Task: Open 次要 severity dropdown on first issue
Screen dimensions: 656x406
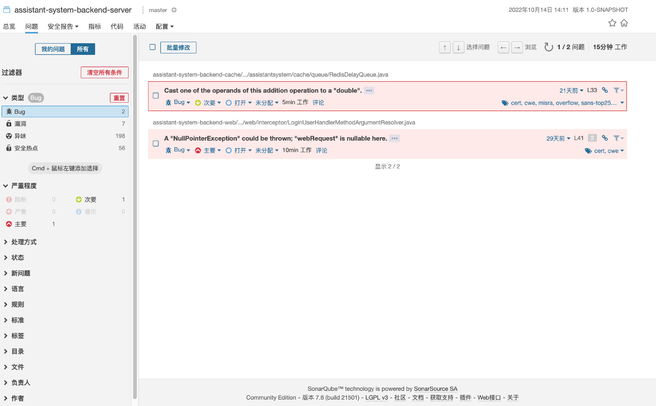Action: click(x=208, y=103)
